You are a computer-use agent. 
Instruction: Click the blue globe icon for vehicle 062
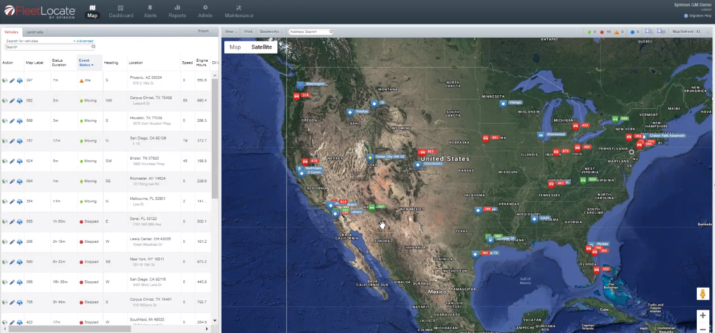(x=20, y=101)
